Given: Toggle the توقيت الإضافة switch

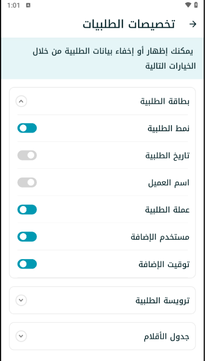Looking at the screenshot, I should (27, 264).
